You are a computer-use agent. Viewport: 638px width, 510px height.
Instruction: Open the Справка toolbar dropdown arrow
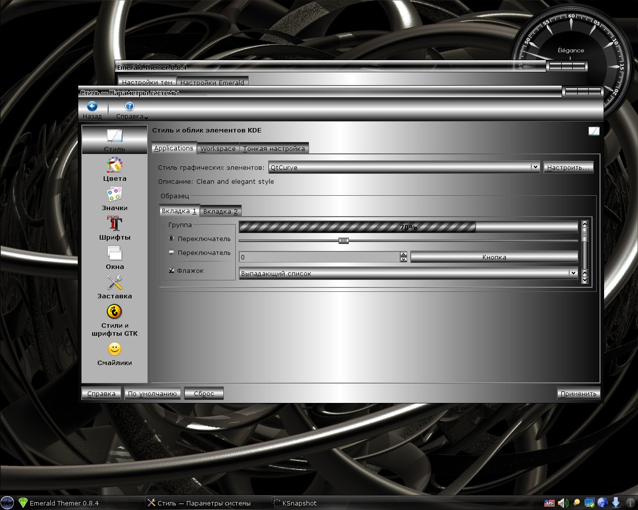click(146, 117)
